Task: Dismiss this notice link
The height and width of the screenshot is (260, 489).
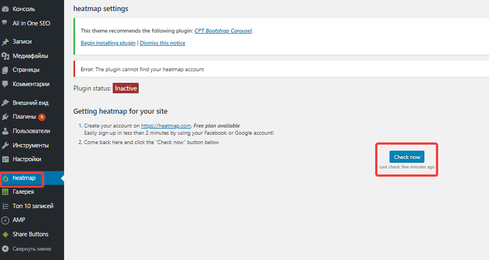Action: (162, 43)
